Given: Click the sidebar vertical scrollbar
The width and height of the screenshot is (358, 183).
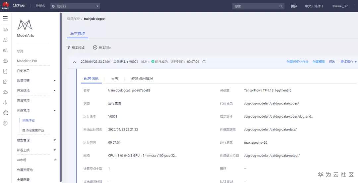Looking at the screenshot, I should point(61,97).
